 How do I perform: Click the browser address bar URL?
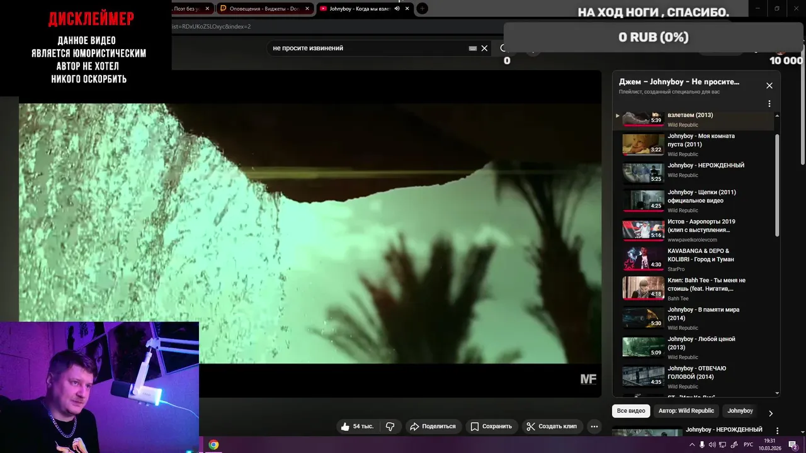coord(211,26)
